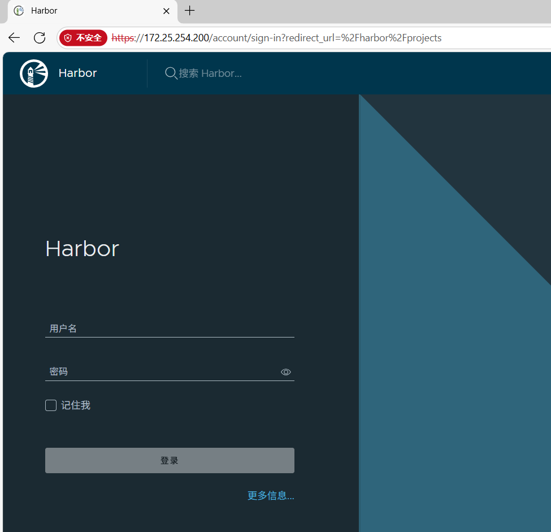Click the 登录 login button
The width and height of the screenshot is (551, 532).
click(170, 460)
